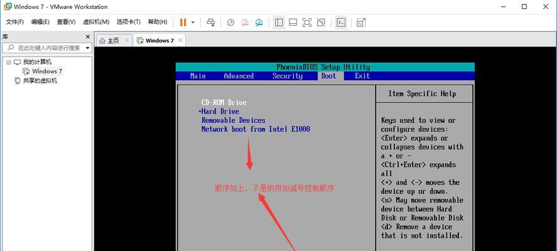Open the library search filter dropdown
This screenshot has width=557, height=251.
[x=87, y=48]
